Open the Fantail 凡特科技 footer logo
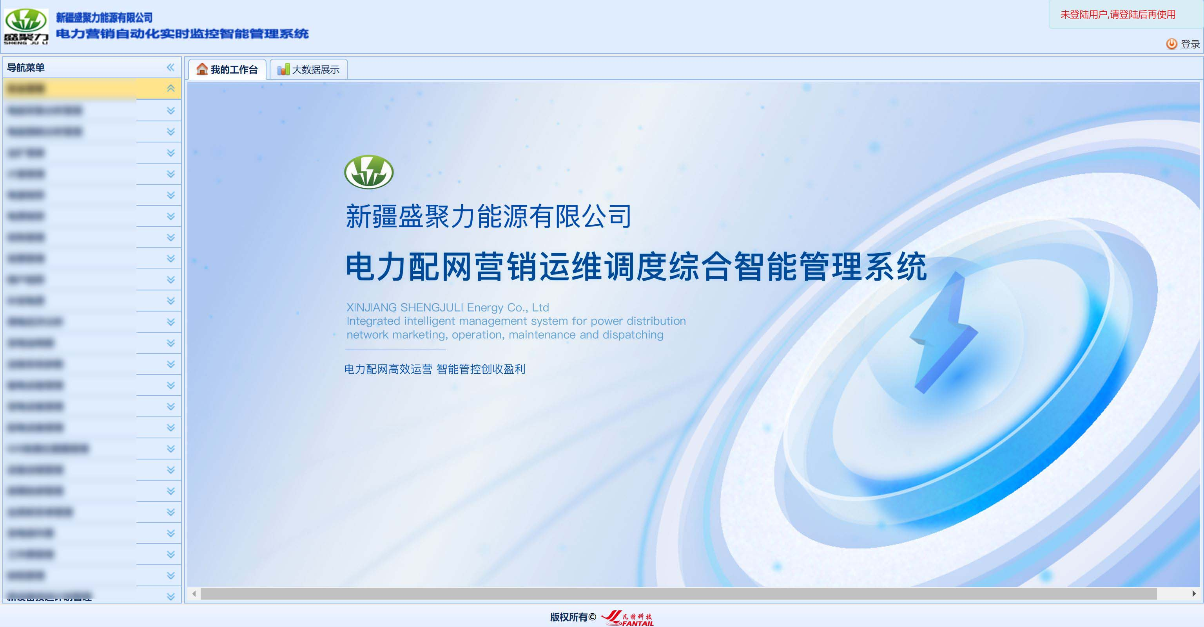The width and height of the screenshot is (1204, 627). point(627,617)
